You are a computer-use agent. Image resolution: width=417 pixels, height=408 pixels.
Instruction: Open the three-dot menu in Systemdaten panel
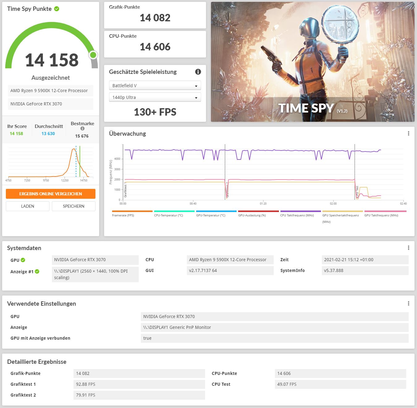tap(408, 248)
